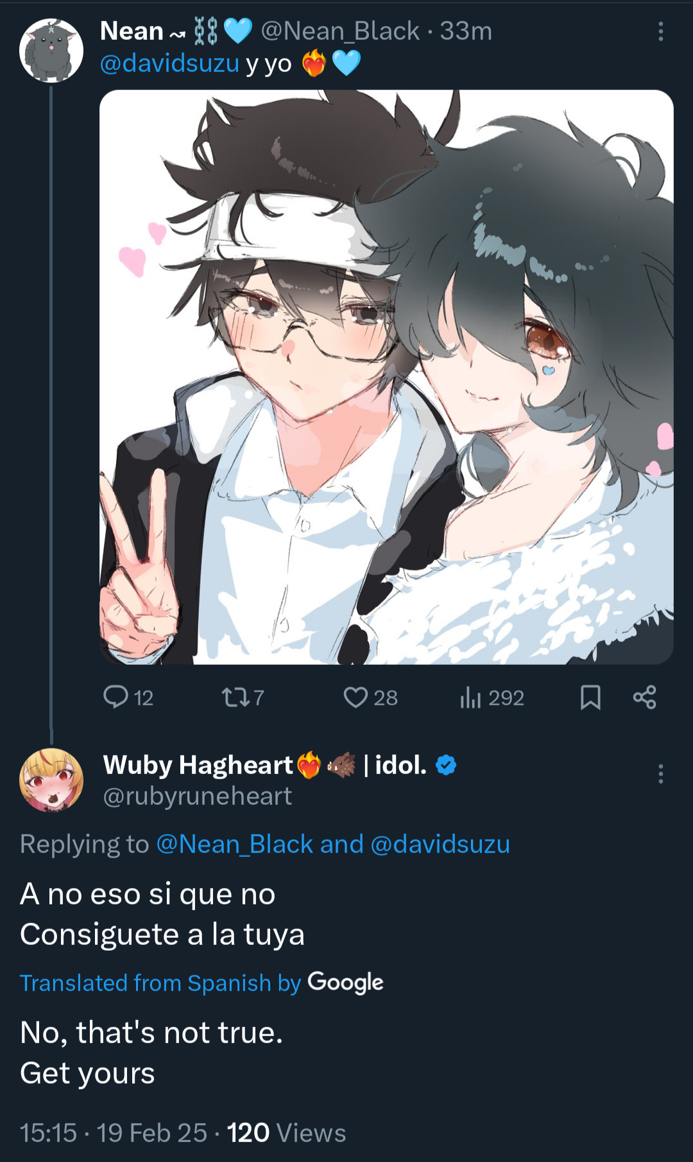Open Wuby Hagheart's profile avatar
693x1162 pixels.
pyautogui.click(x=51, y=780)
